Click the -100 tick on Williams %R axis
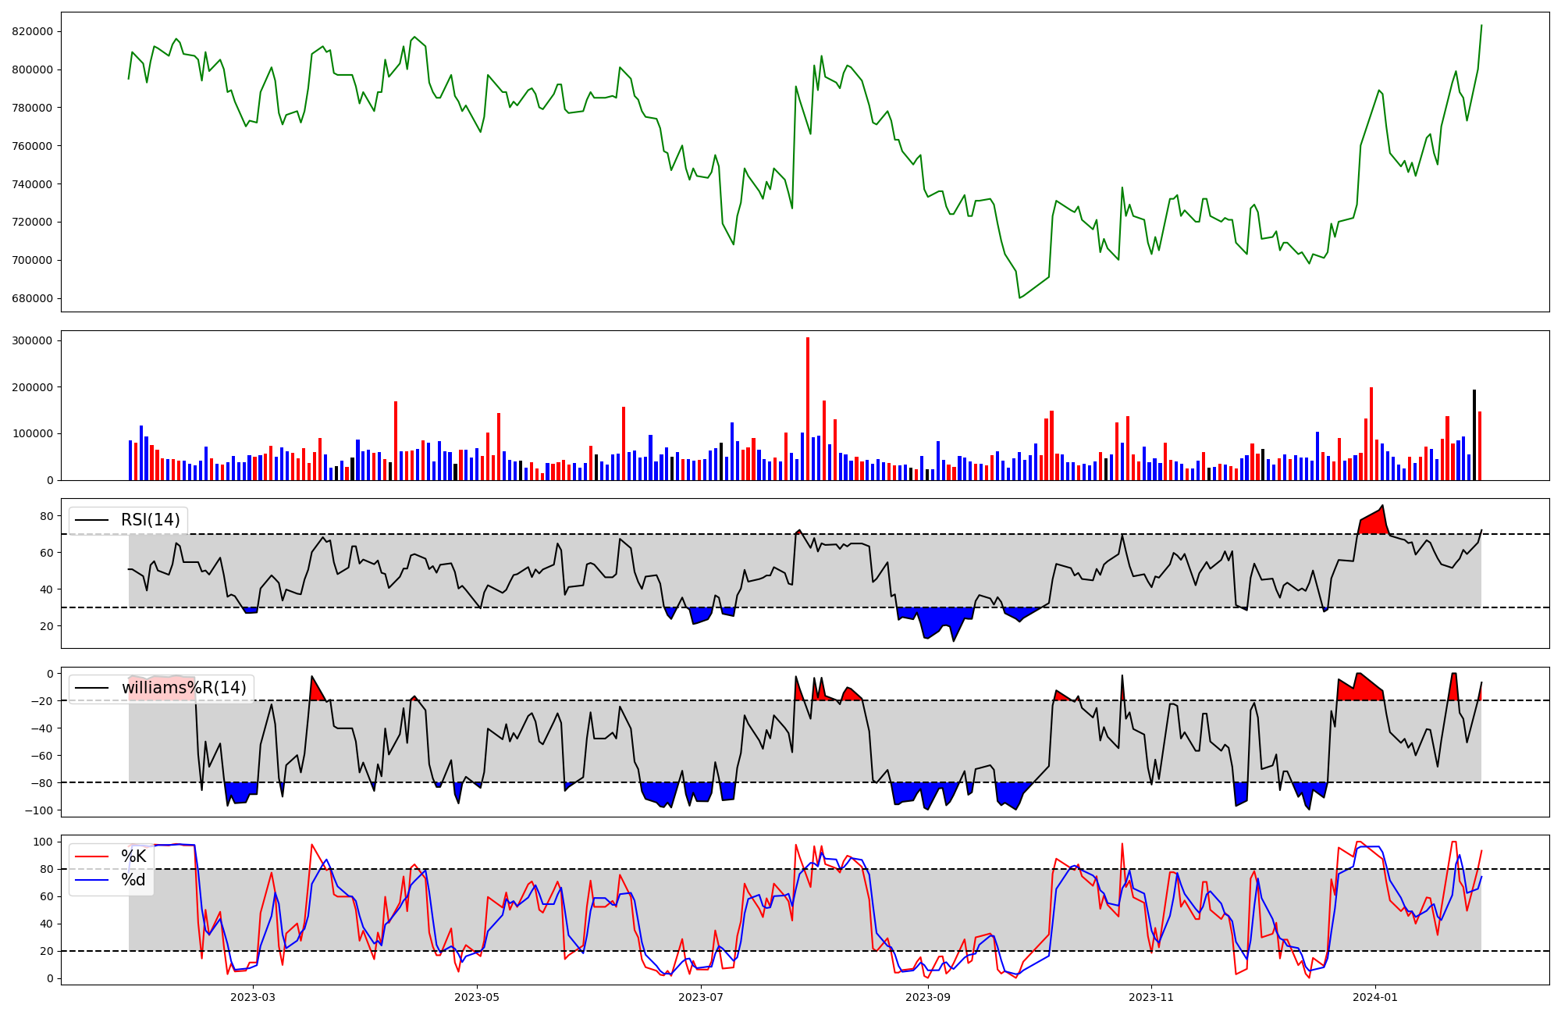 pyautogui.click(x=39, y=810)
